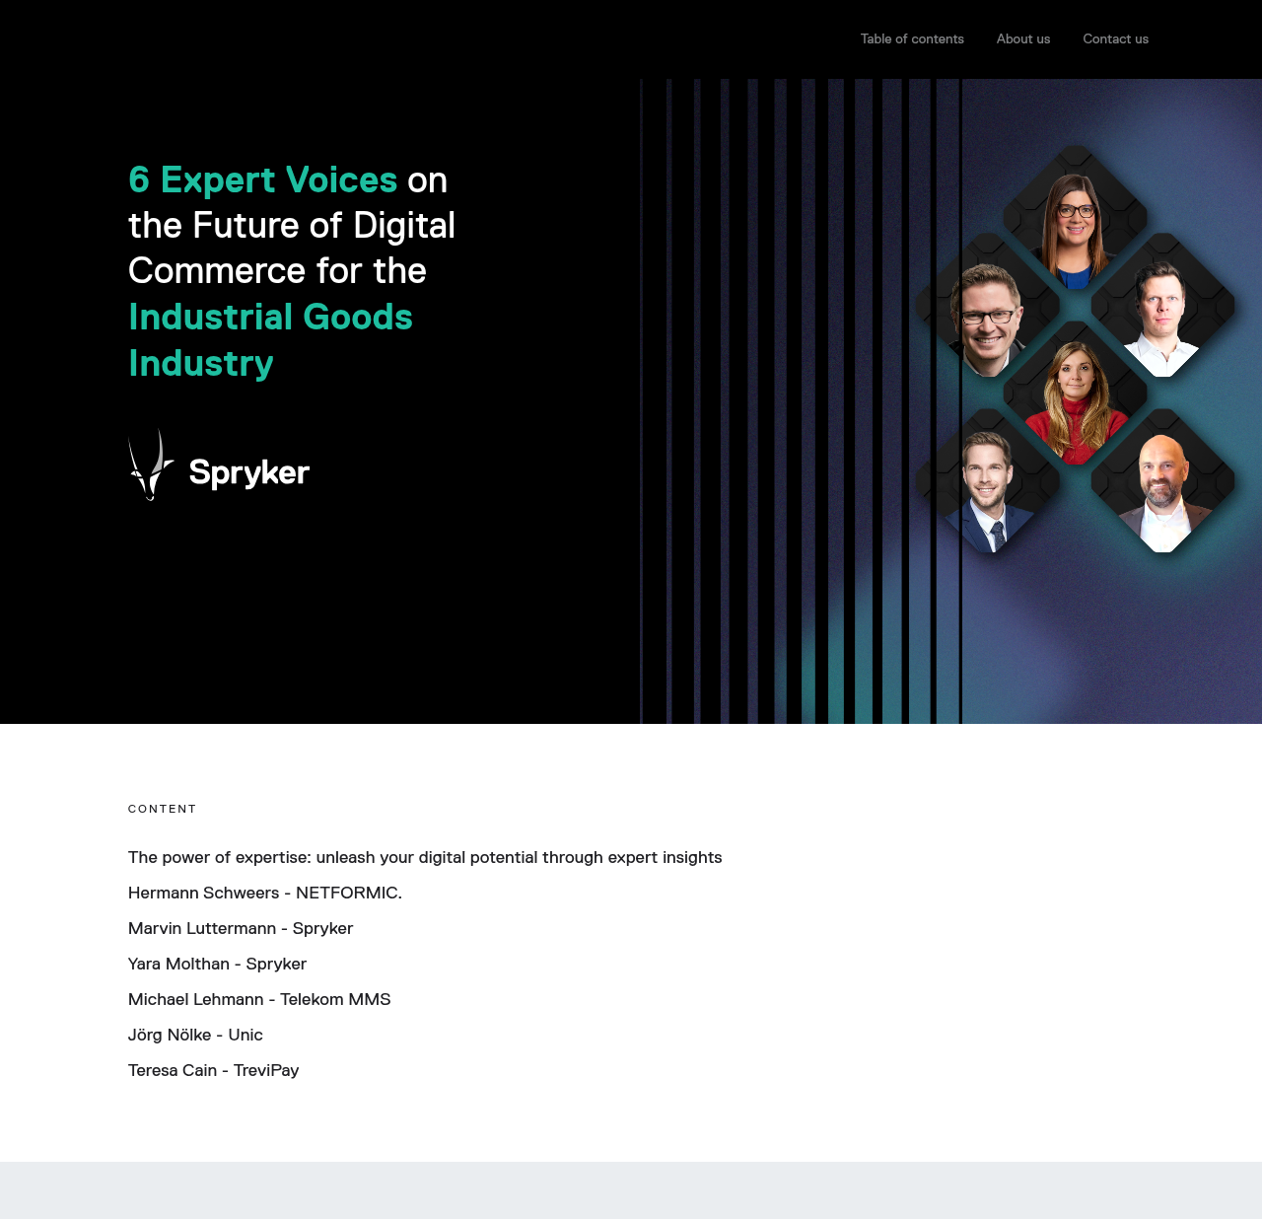Open "The power of expertise" content entry
Viewport: 1262px width, 1219px height.
425,858
